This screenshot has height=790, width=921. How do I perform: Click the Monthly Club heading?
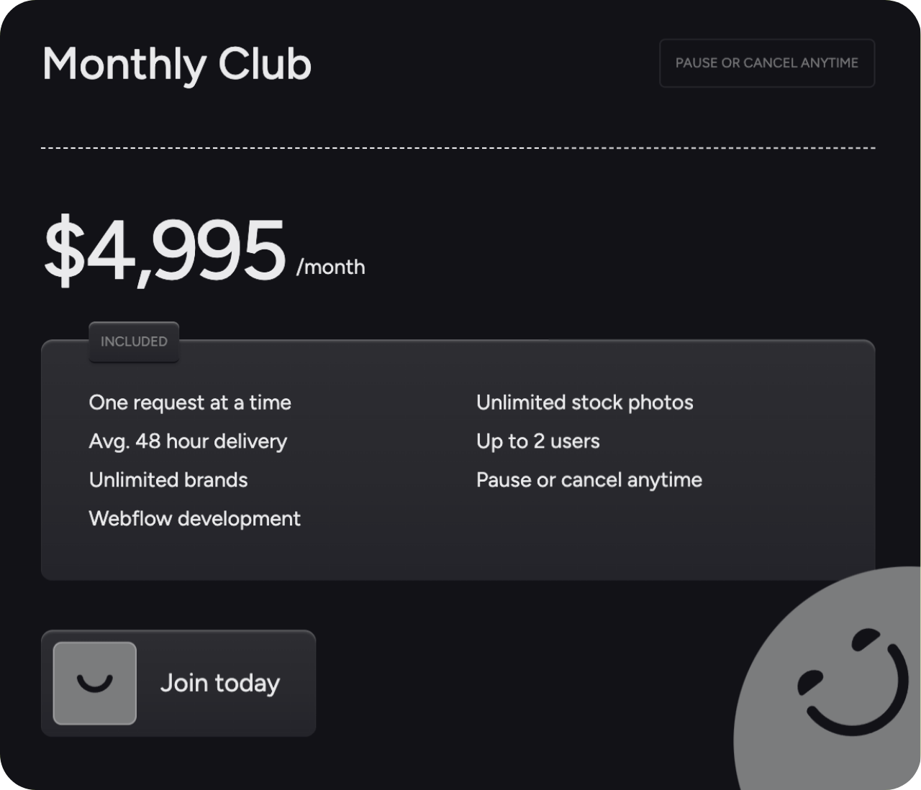[177, 64]
